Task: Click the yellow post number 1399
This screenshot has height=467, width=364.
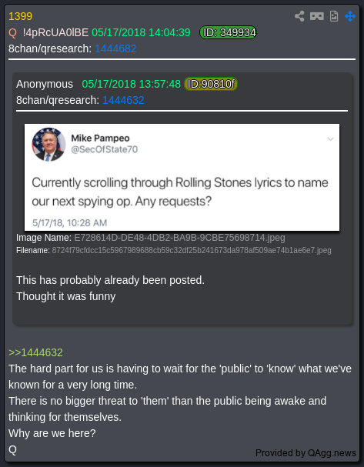Action: [20, 16]
